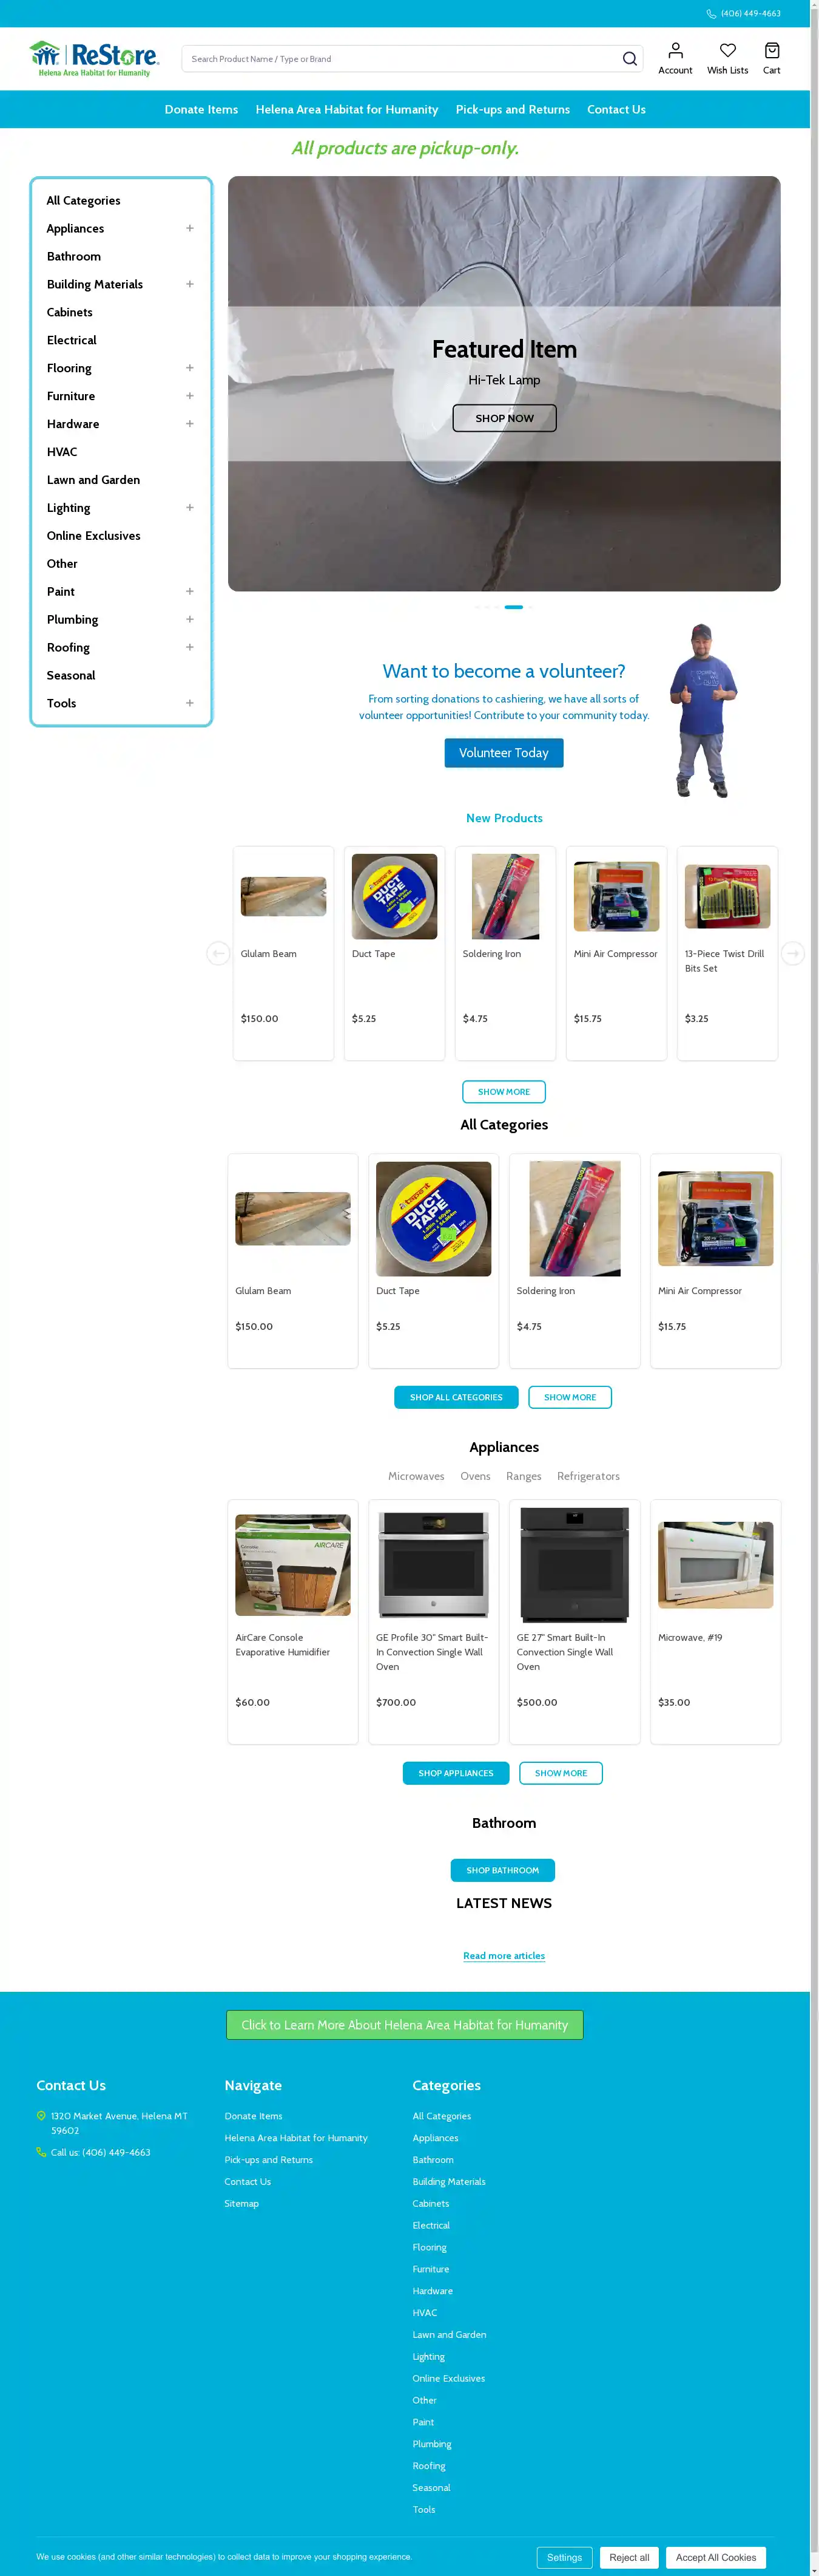The image size is (819, 2576).
Task: Click footer address location pin icon
Action: tap(41, 2115)
